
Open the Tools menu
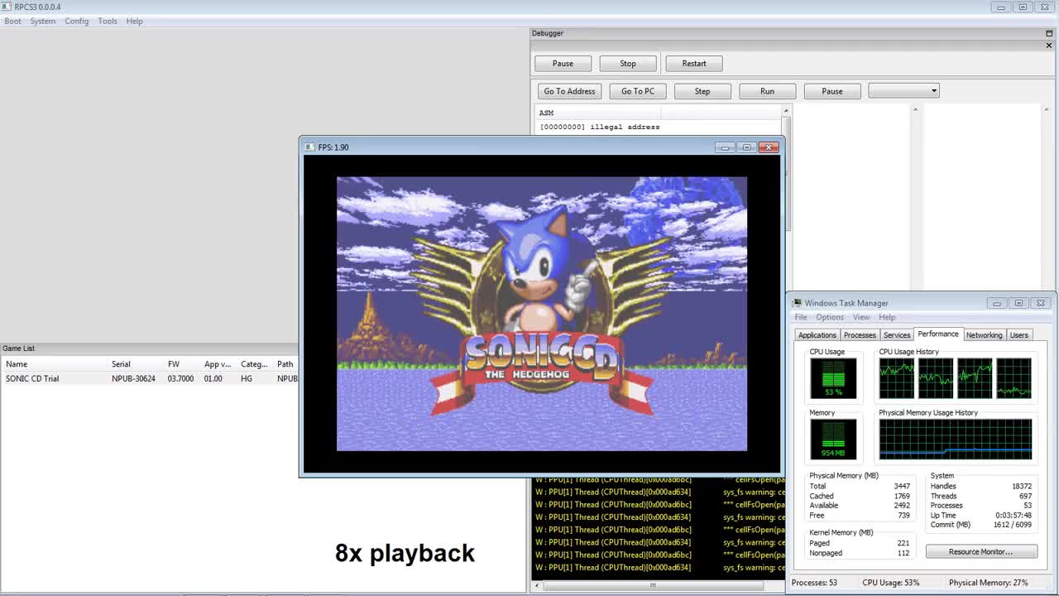(x=108, y=21)
